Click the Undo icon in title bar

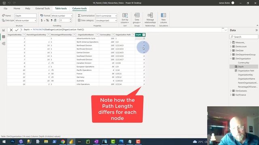(9, 3)
